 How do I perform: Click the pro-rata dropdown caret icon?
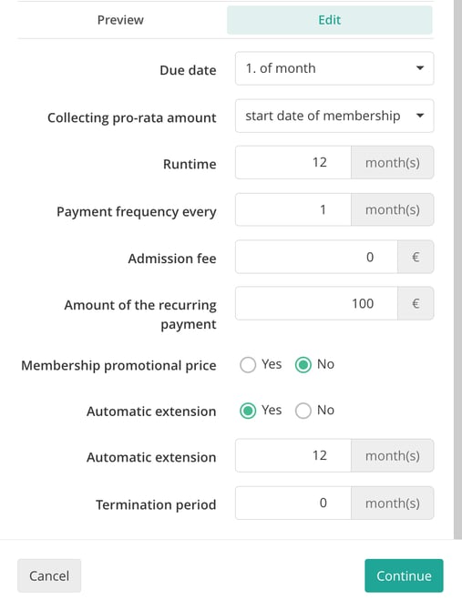tap(419, 116)
